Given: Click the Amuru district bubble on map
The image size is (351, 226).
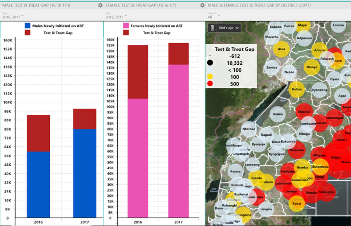Looking at the screenshot, I should [320, 50].
